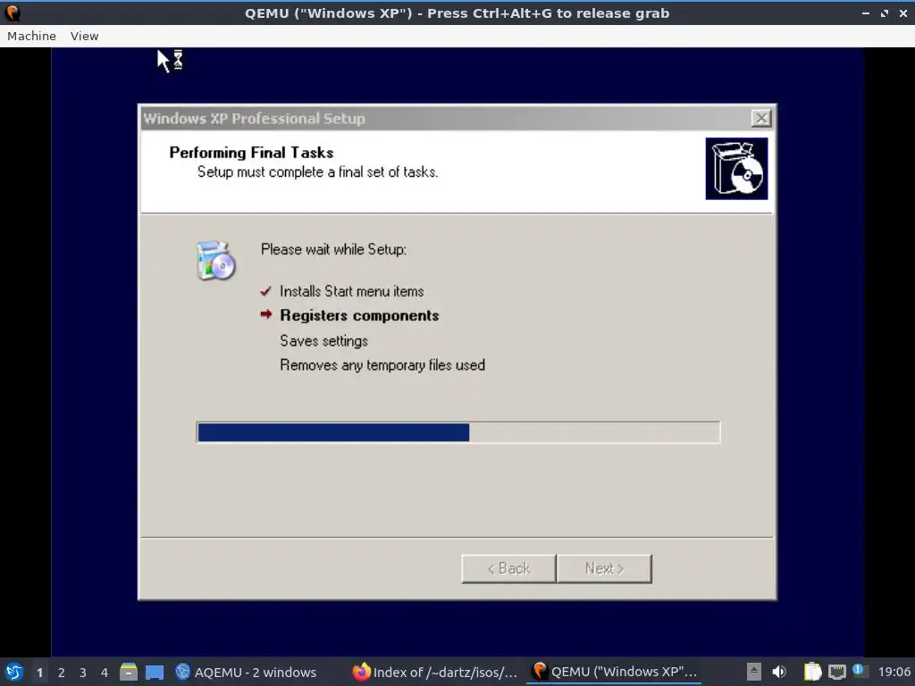Maximize the QEMU window

pos(885,13)
